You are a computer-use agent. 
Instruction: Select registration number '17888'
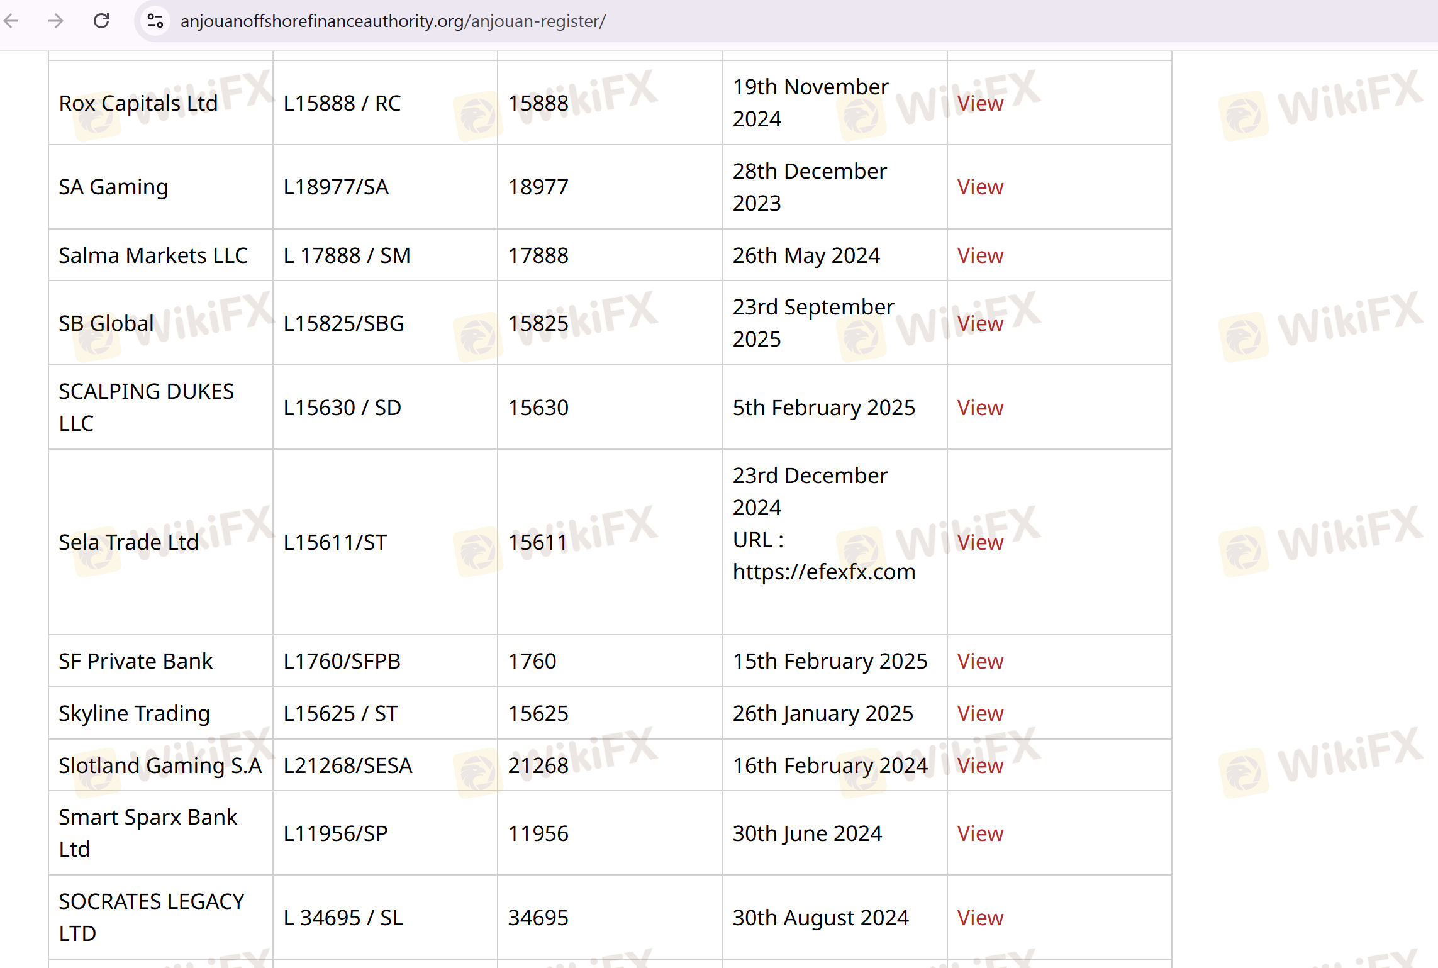538,255
